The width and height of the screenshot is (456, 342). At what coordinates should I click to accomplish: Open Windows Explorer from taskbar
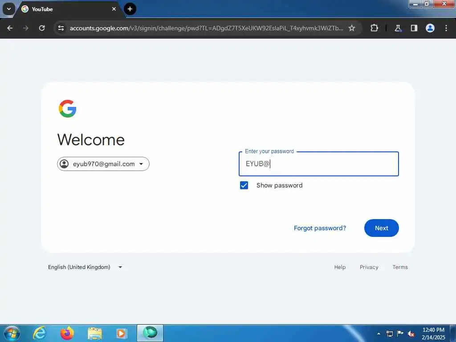point(95,334)
